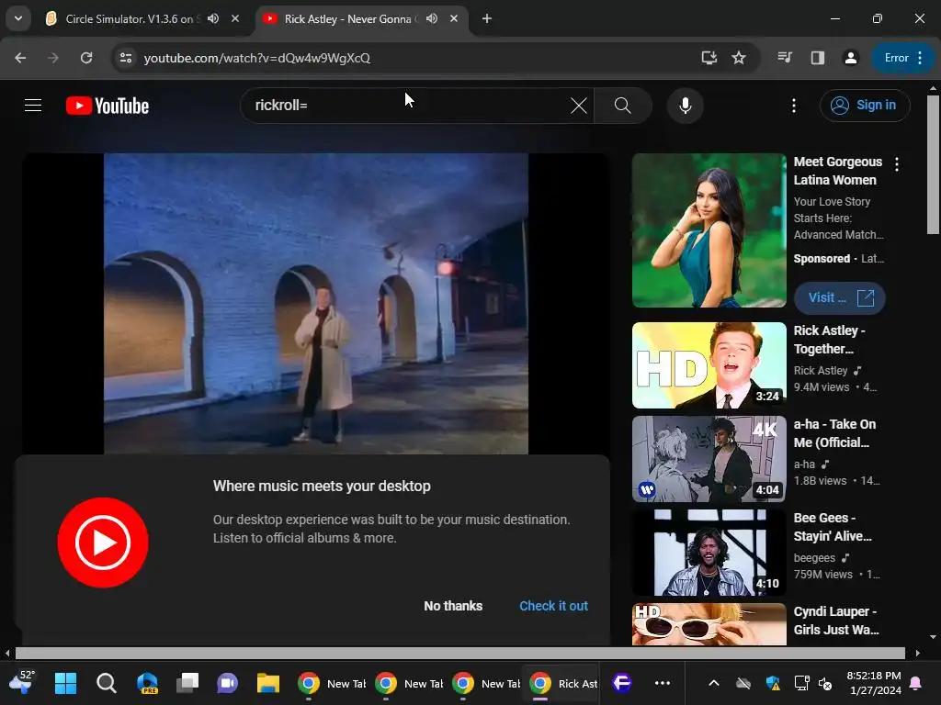The width and height of the screenshot is (941, 705).
Task: Click the red YouTube Music logo in promo
Action: (103, 543)
